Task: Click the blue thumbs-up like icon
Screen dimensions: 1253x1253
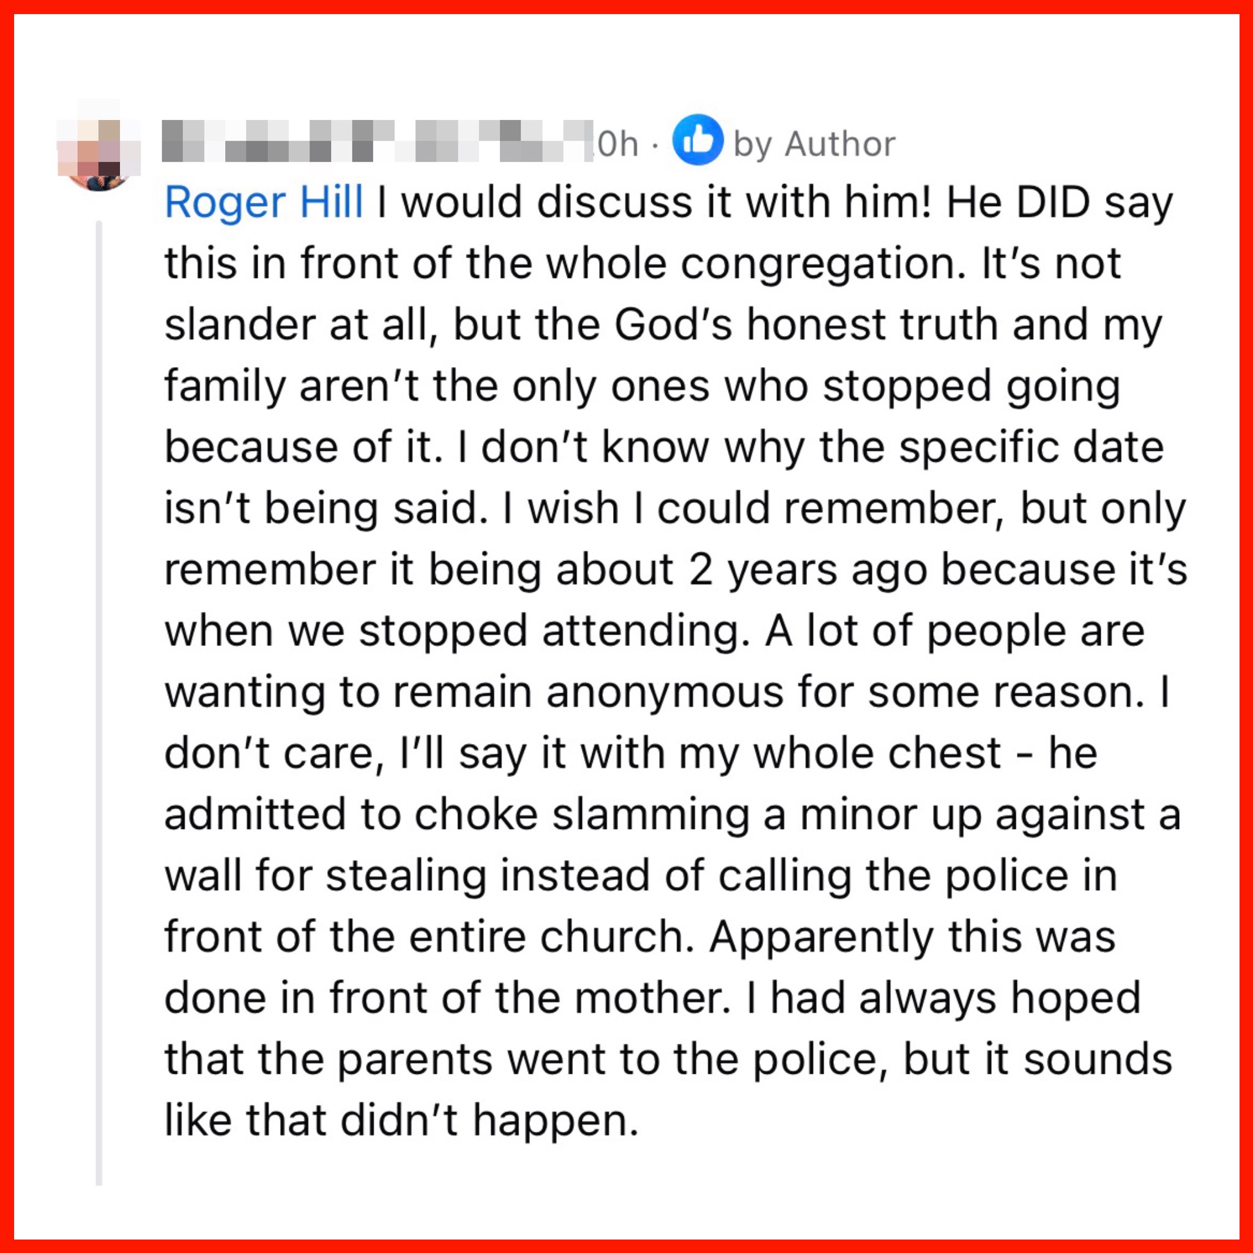Action: pos(698,140)
